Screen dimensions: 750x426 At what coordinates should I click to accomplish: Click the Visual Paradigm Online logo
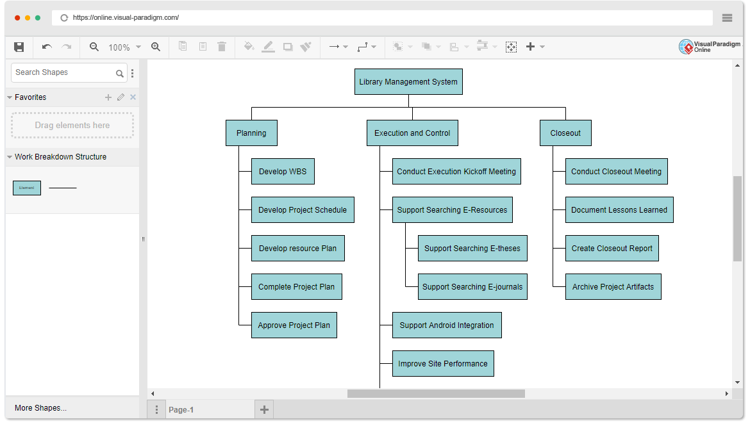tap(710, 46)
